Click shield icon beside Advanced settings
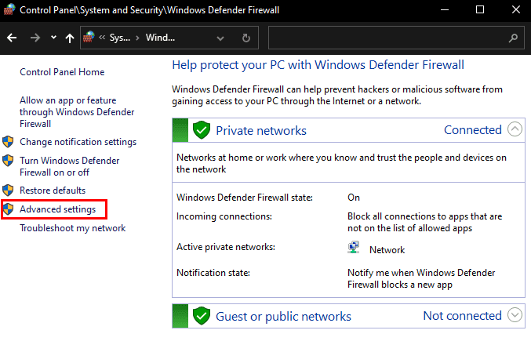The height and width of the screenshot is (352, 531). pos(8,209)
